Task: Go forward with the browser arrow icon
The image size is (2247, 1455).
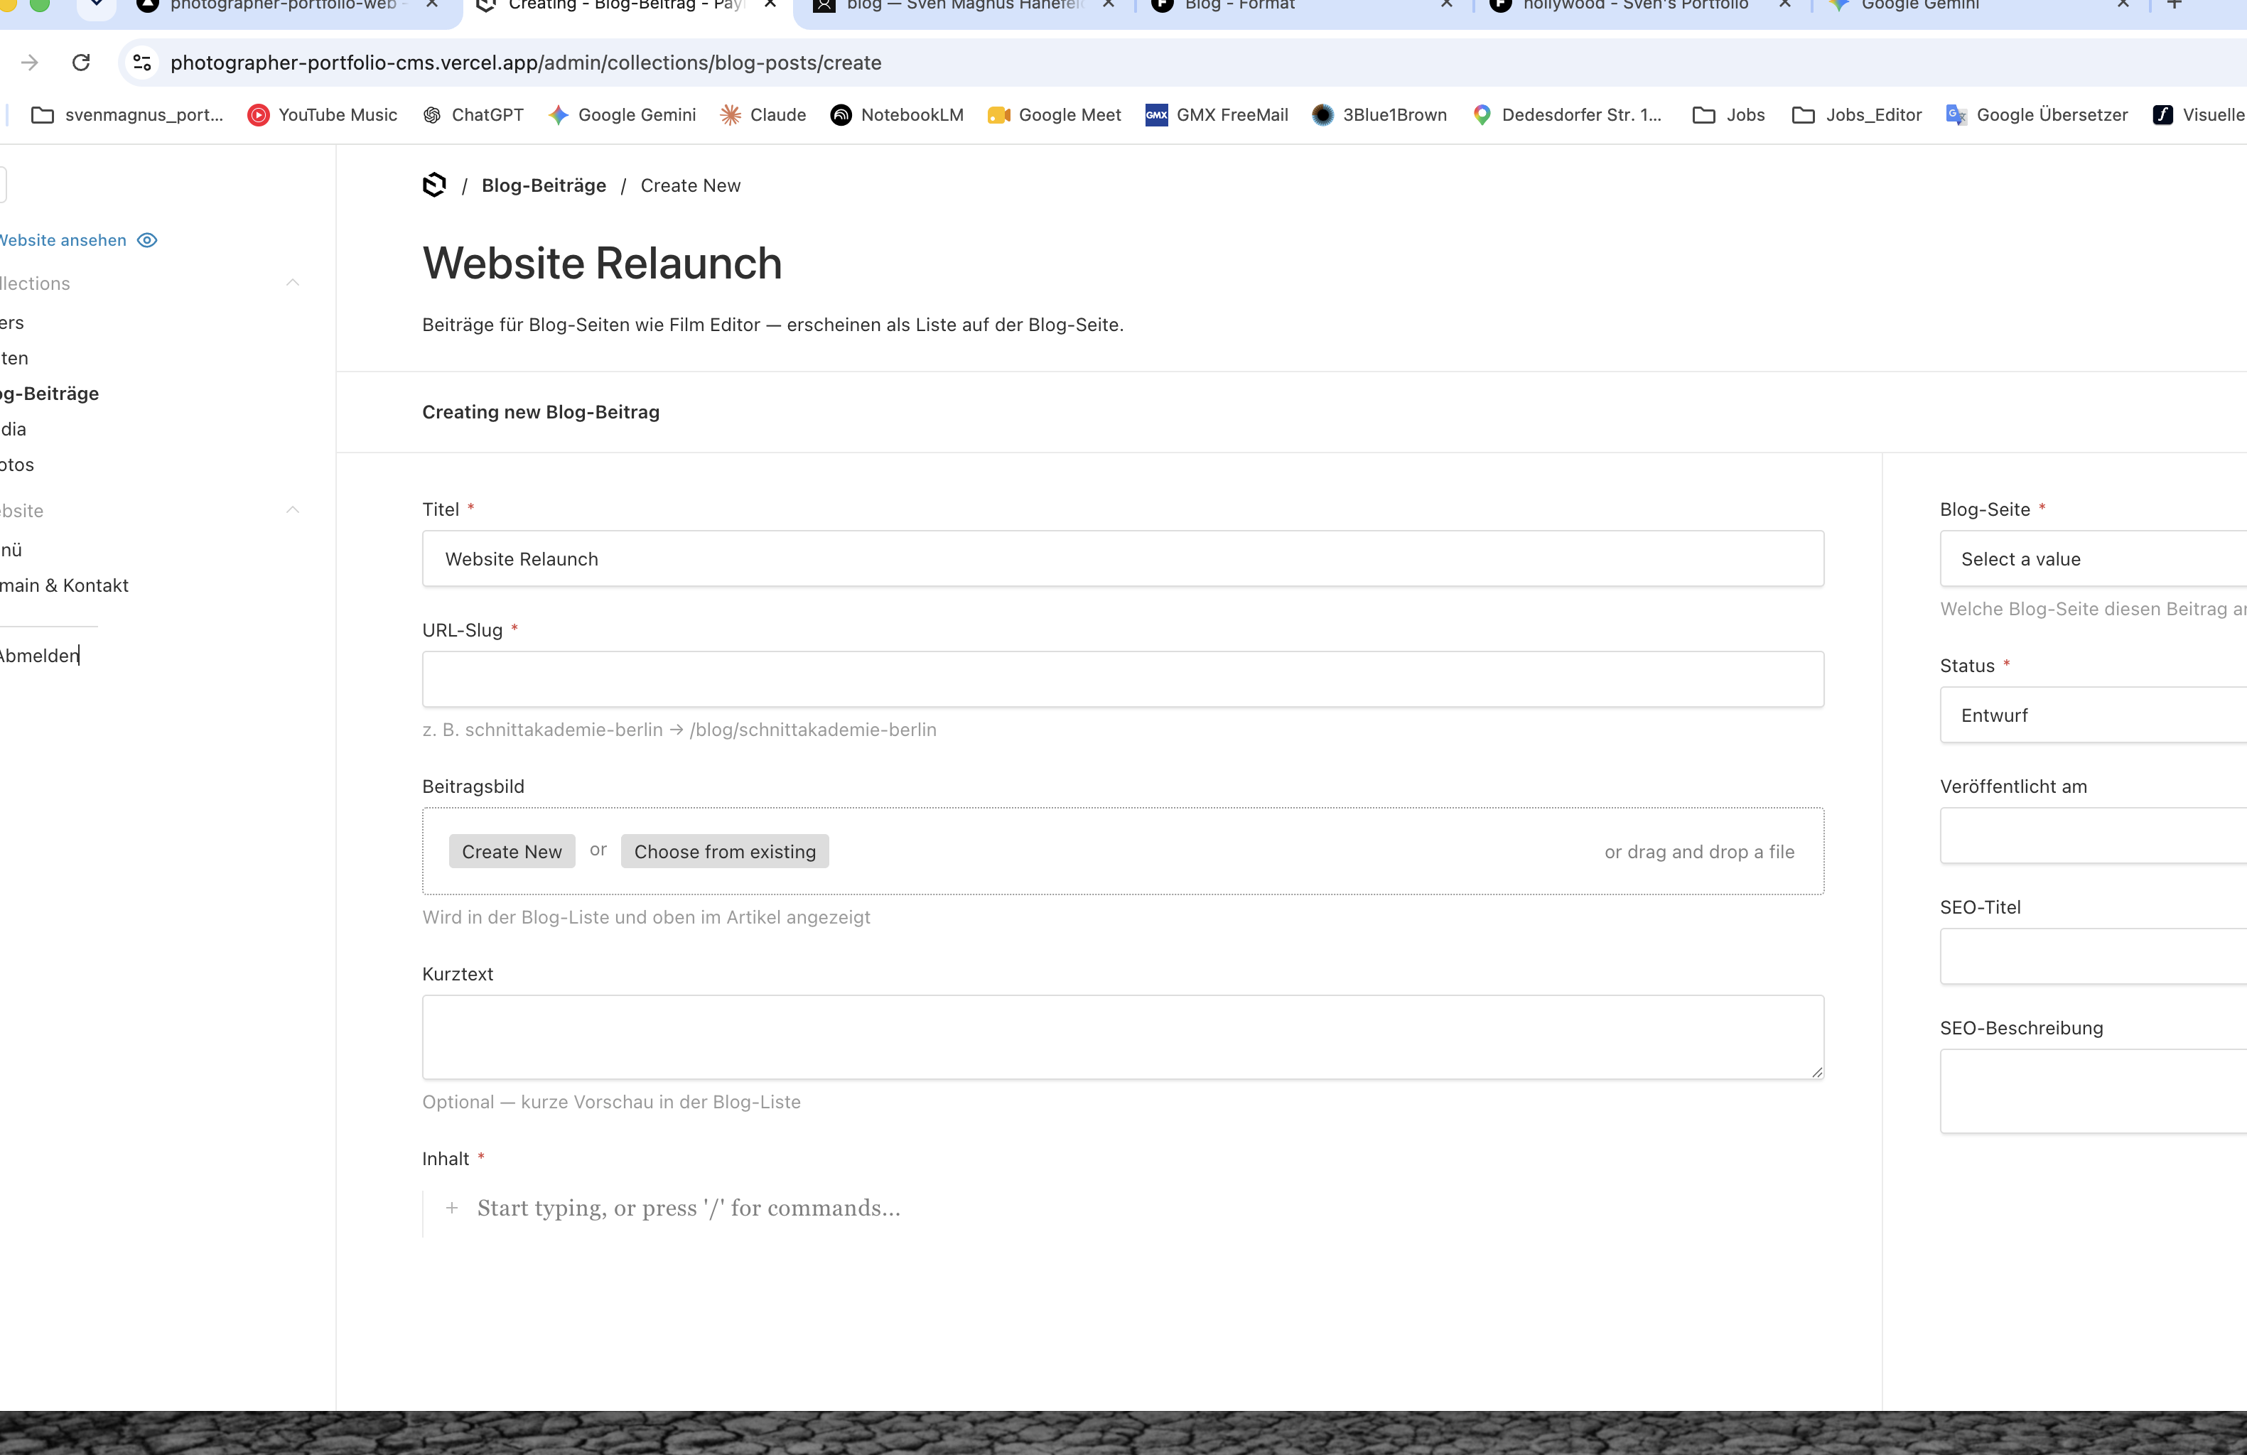Action: point(31,63)
